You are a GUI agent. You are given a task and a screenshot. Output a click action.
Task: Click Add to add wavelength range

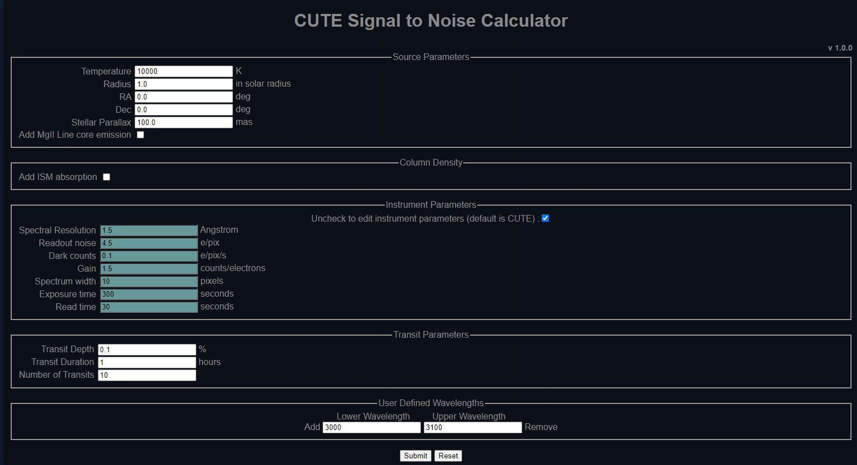[312, 427]
